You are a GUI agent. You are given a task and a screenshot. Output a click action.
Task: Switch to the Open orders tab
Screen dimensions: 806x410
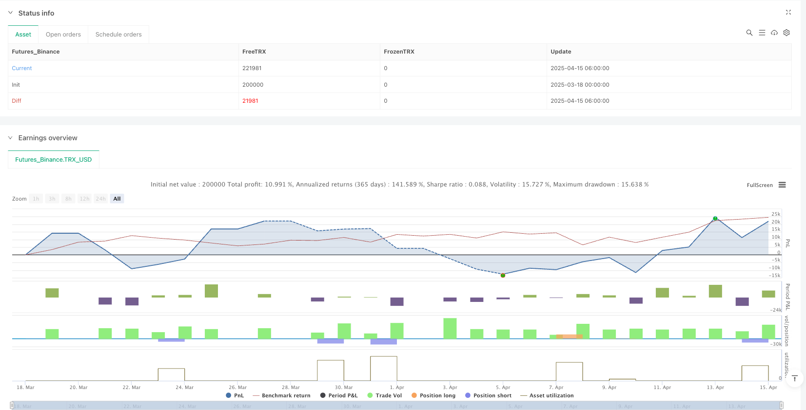tap(63, 35)
